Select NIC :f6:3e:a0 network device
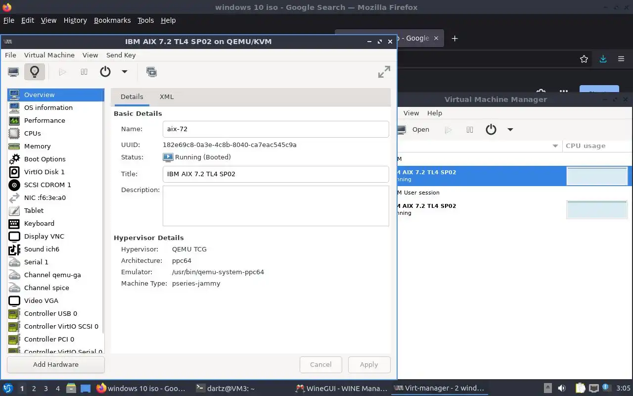The width and height of the screenshot is (633, 396). 56,198
